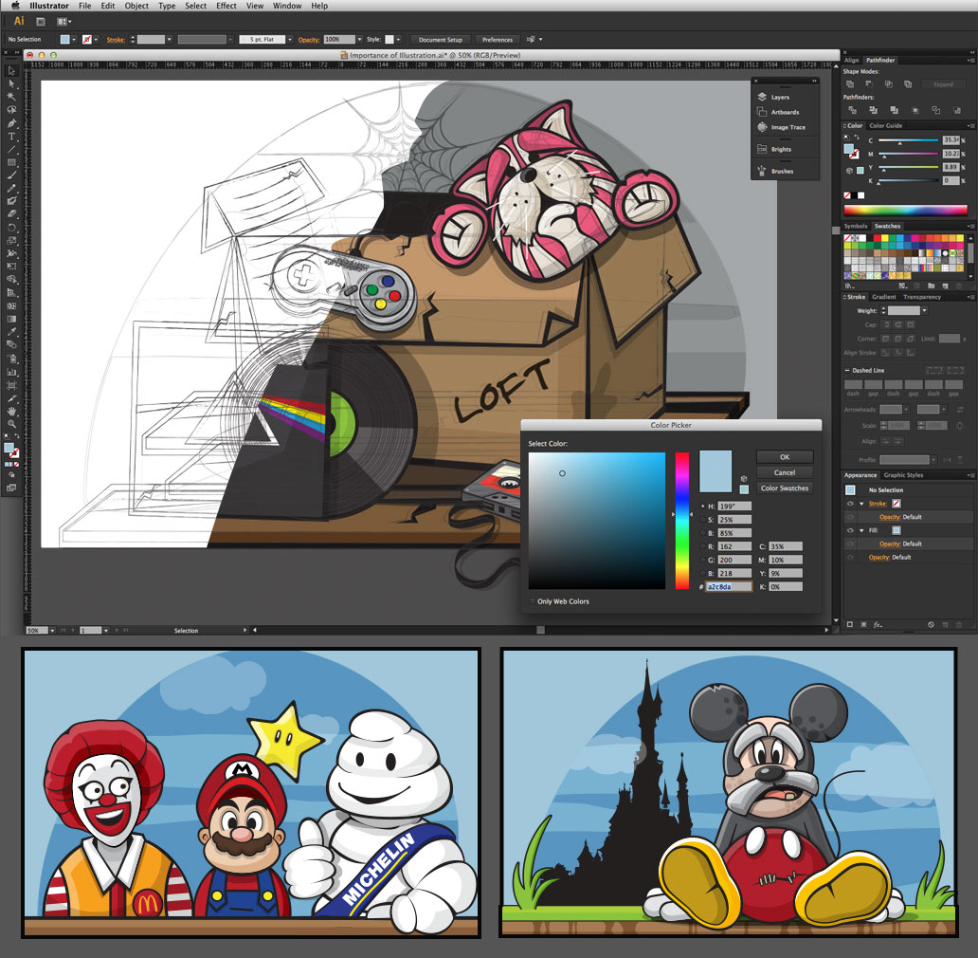Open the fill color dropdown in control bar

74,40
